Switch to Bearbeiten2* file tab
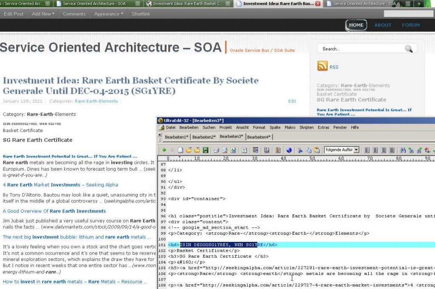The height and width of the screenshot is (289, 435). [x=204, y=137]
